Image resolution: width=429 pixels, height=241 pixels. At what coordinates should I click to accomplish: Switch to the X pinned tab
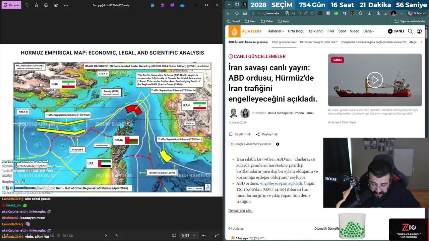(245, 4)
